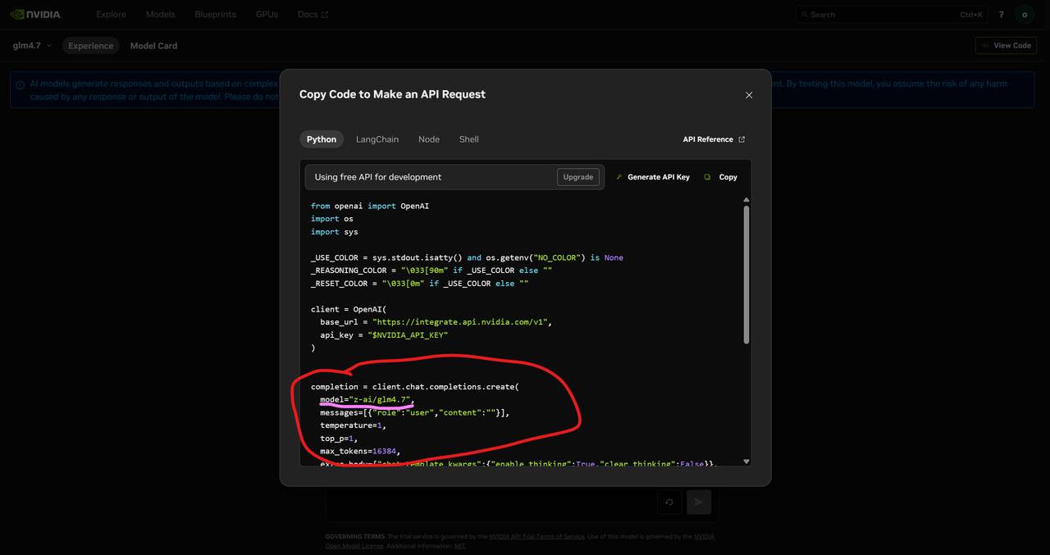Click the messages=[{"role":"user"...}] line
Viewport: 1050px width, 555px height.
[x=415, y=413]
